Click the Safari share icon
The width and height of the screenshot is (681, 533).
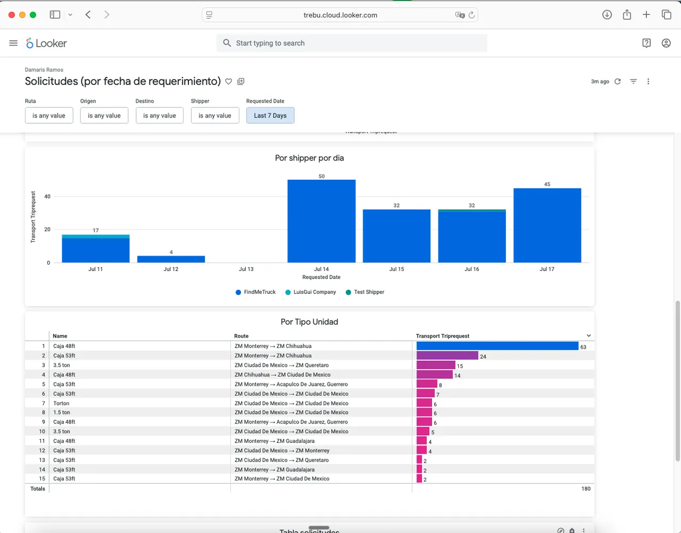(627, 15)
